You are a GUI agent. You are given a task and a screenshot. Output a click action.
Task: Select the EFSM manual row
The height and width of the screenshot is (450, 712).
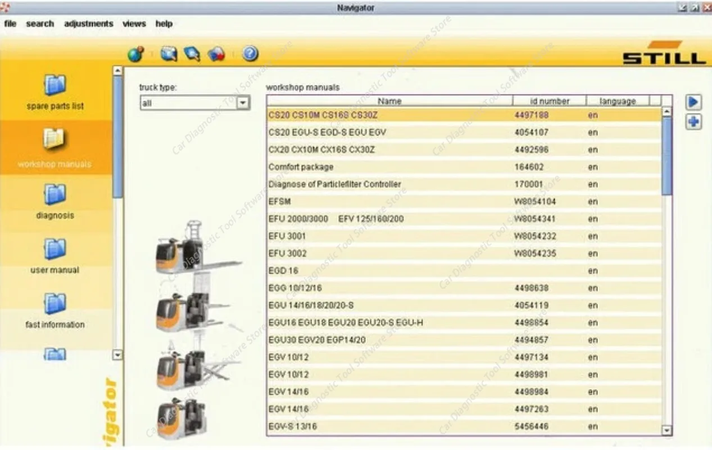pos(464,201)
